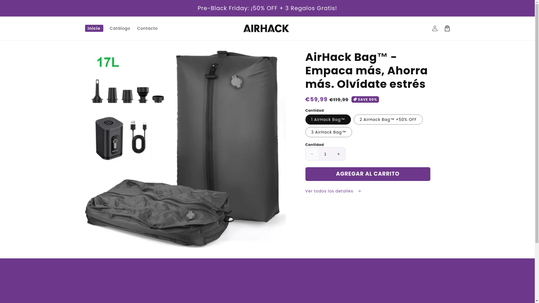Click the Pre-Black Friday announcement banner
Screen dimensions: 539x303
267,8
